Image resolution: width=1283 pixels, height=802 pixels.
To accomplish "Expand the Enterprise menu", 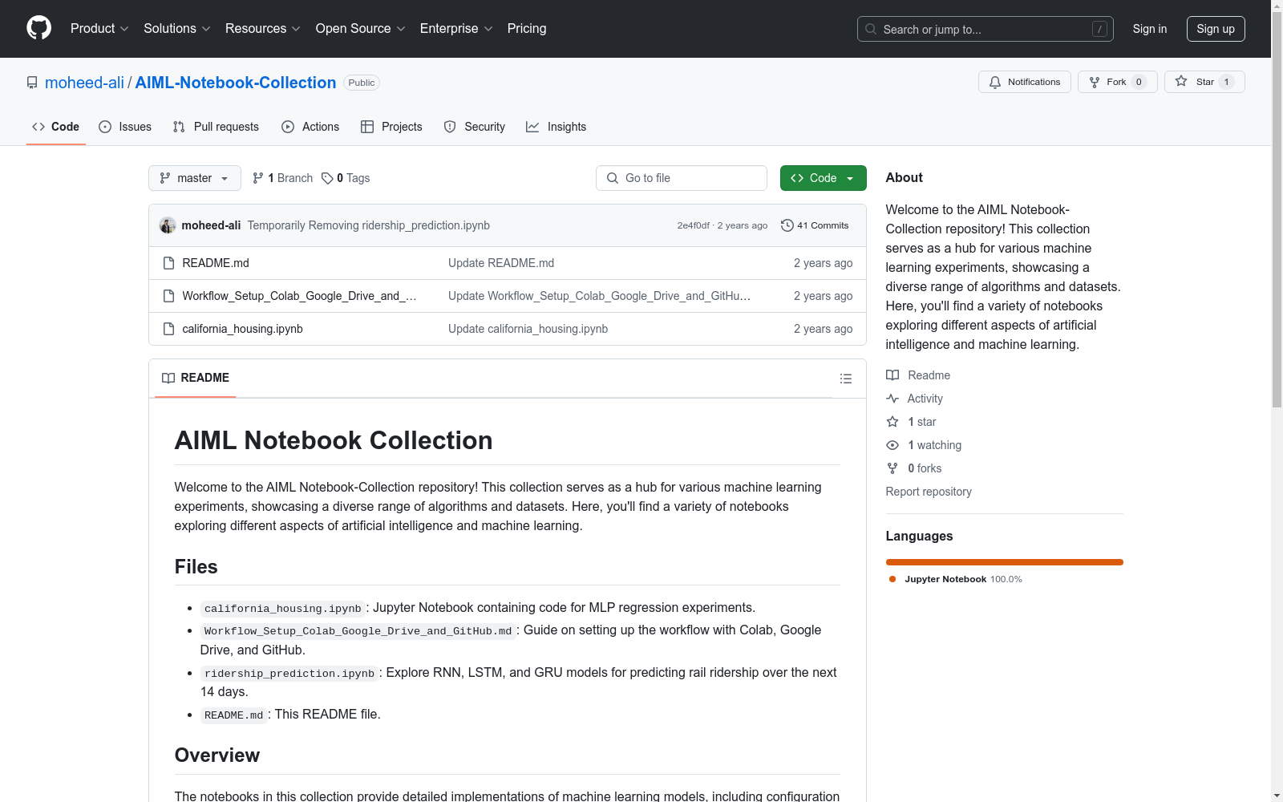I will [456, 29].
